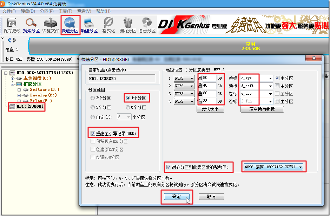The image size is (330, 216).
Task: Toggle 主分区 checkbox for partition 2
Action: pyautogui.click(x=277, y=86)
